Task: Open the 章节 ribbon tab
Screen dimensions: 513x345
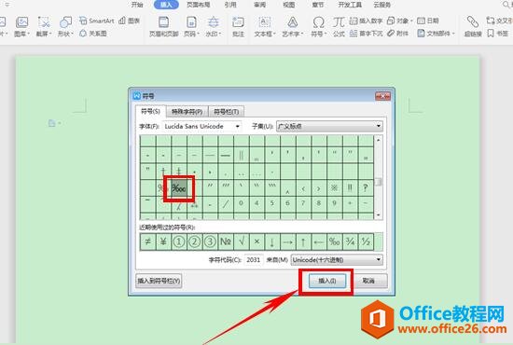Action: (x=318, y=5)
